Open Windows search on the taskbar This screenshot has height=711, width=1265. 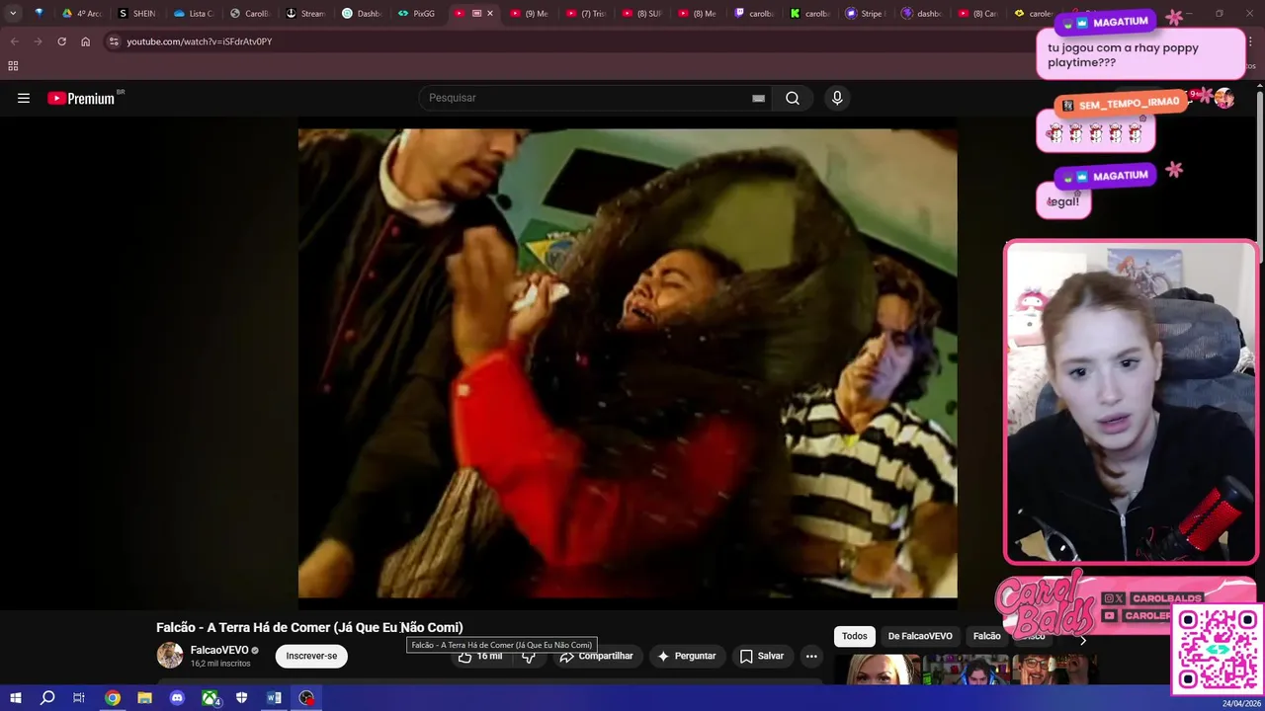pos(47,698)
